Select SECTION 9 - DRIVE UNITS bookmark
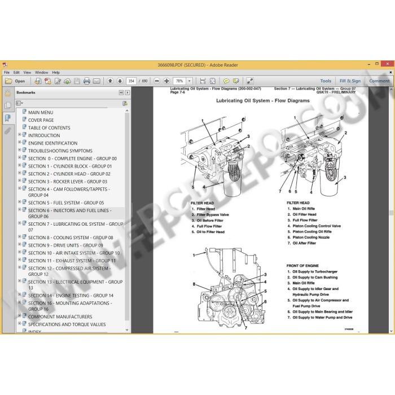 coord(65,245)
